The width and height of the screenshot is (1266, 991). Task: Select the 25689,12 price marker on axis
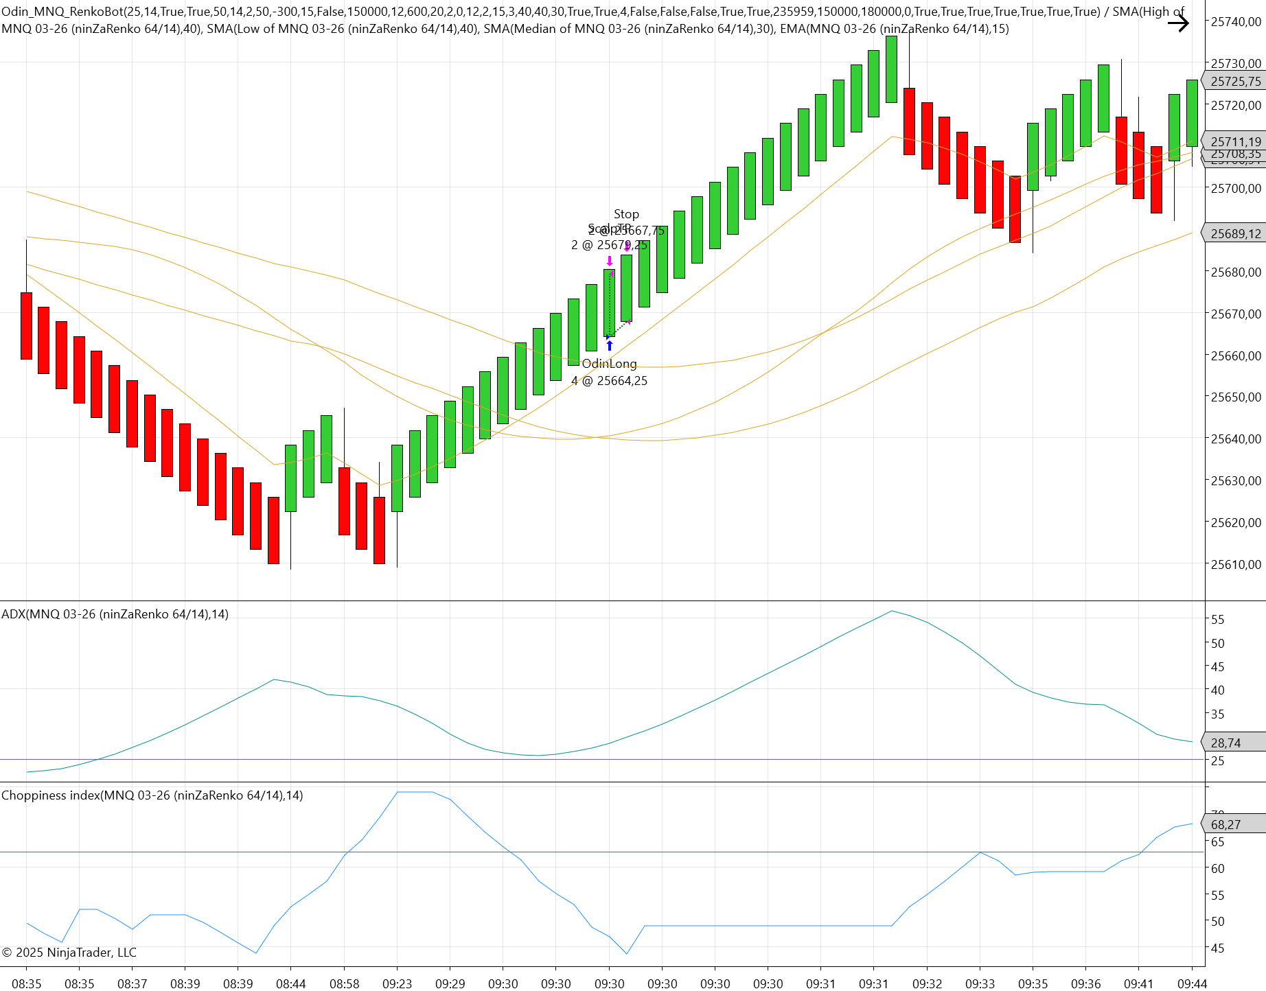click(1235, 234)
